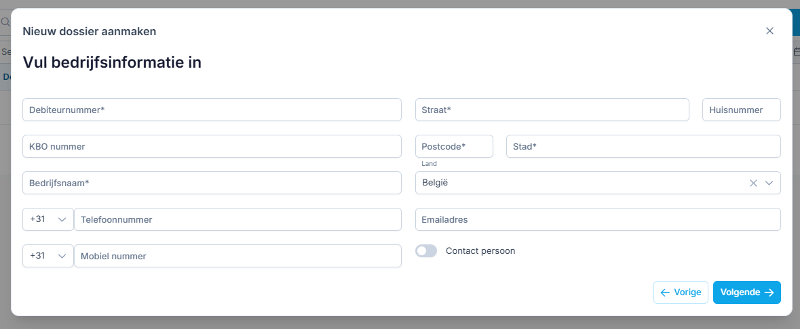The image size is (800, 329).
Task: Select the Bedrijfsnaam text field
Action: click(x=212, y=183)
